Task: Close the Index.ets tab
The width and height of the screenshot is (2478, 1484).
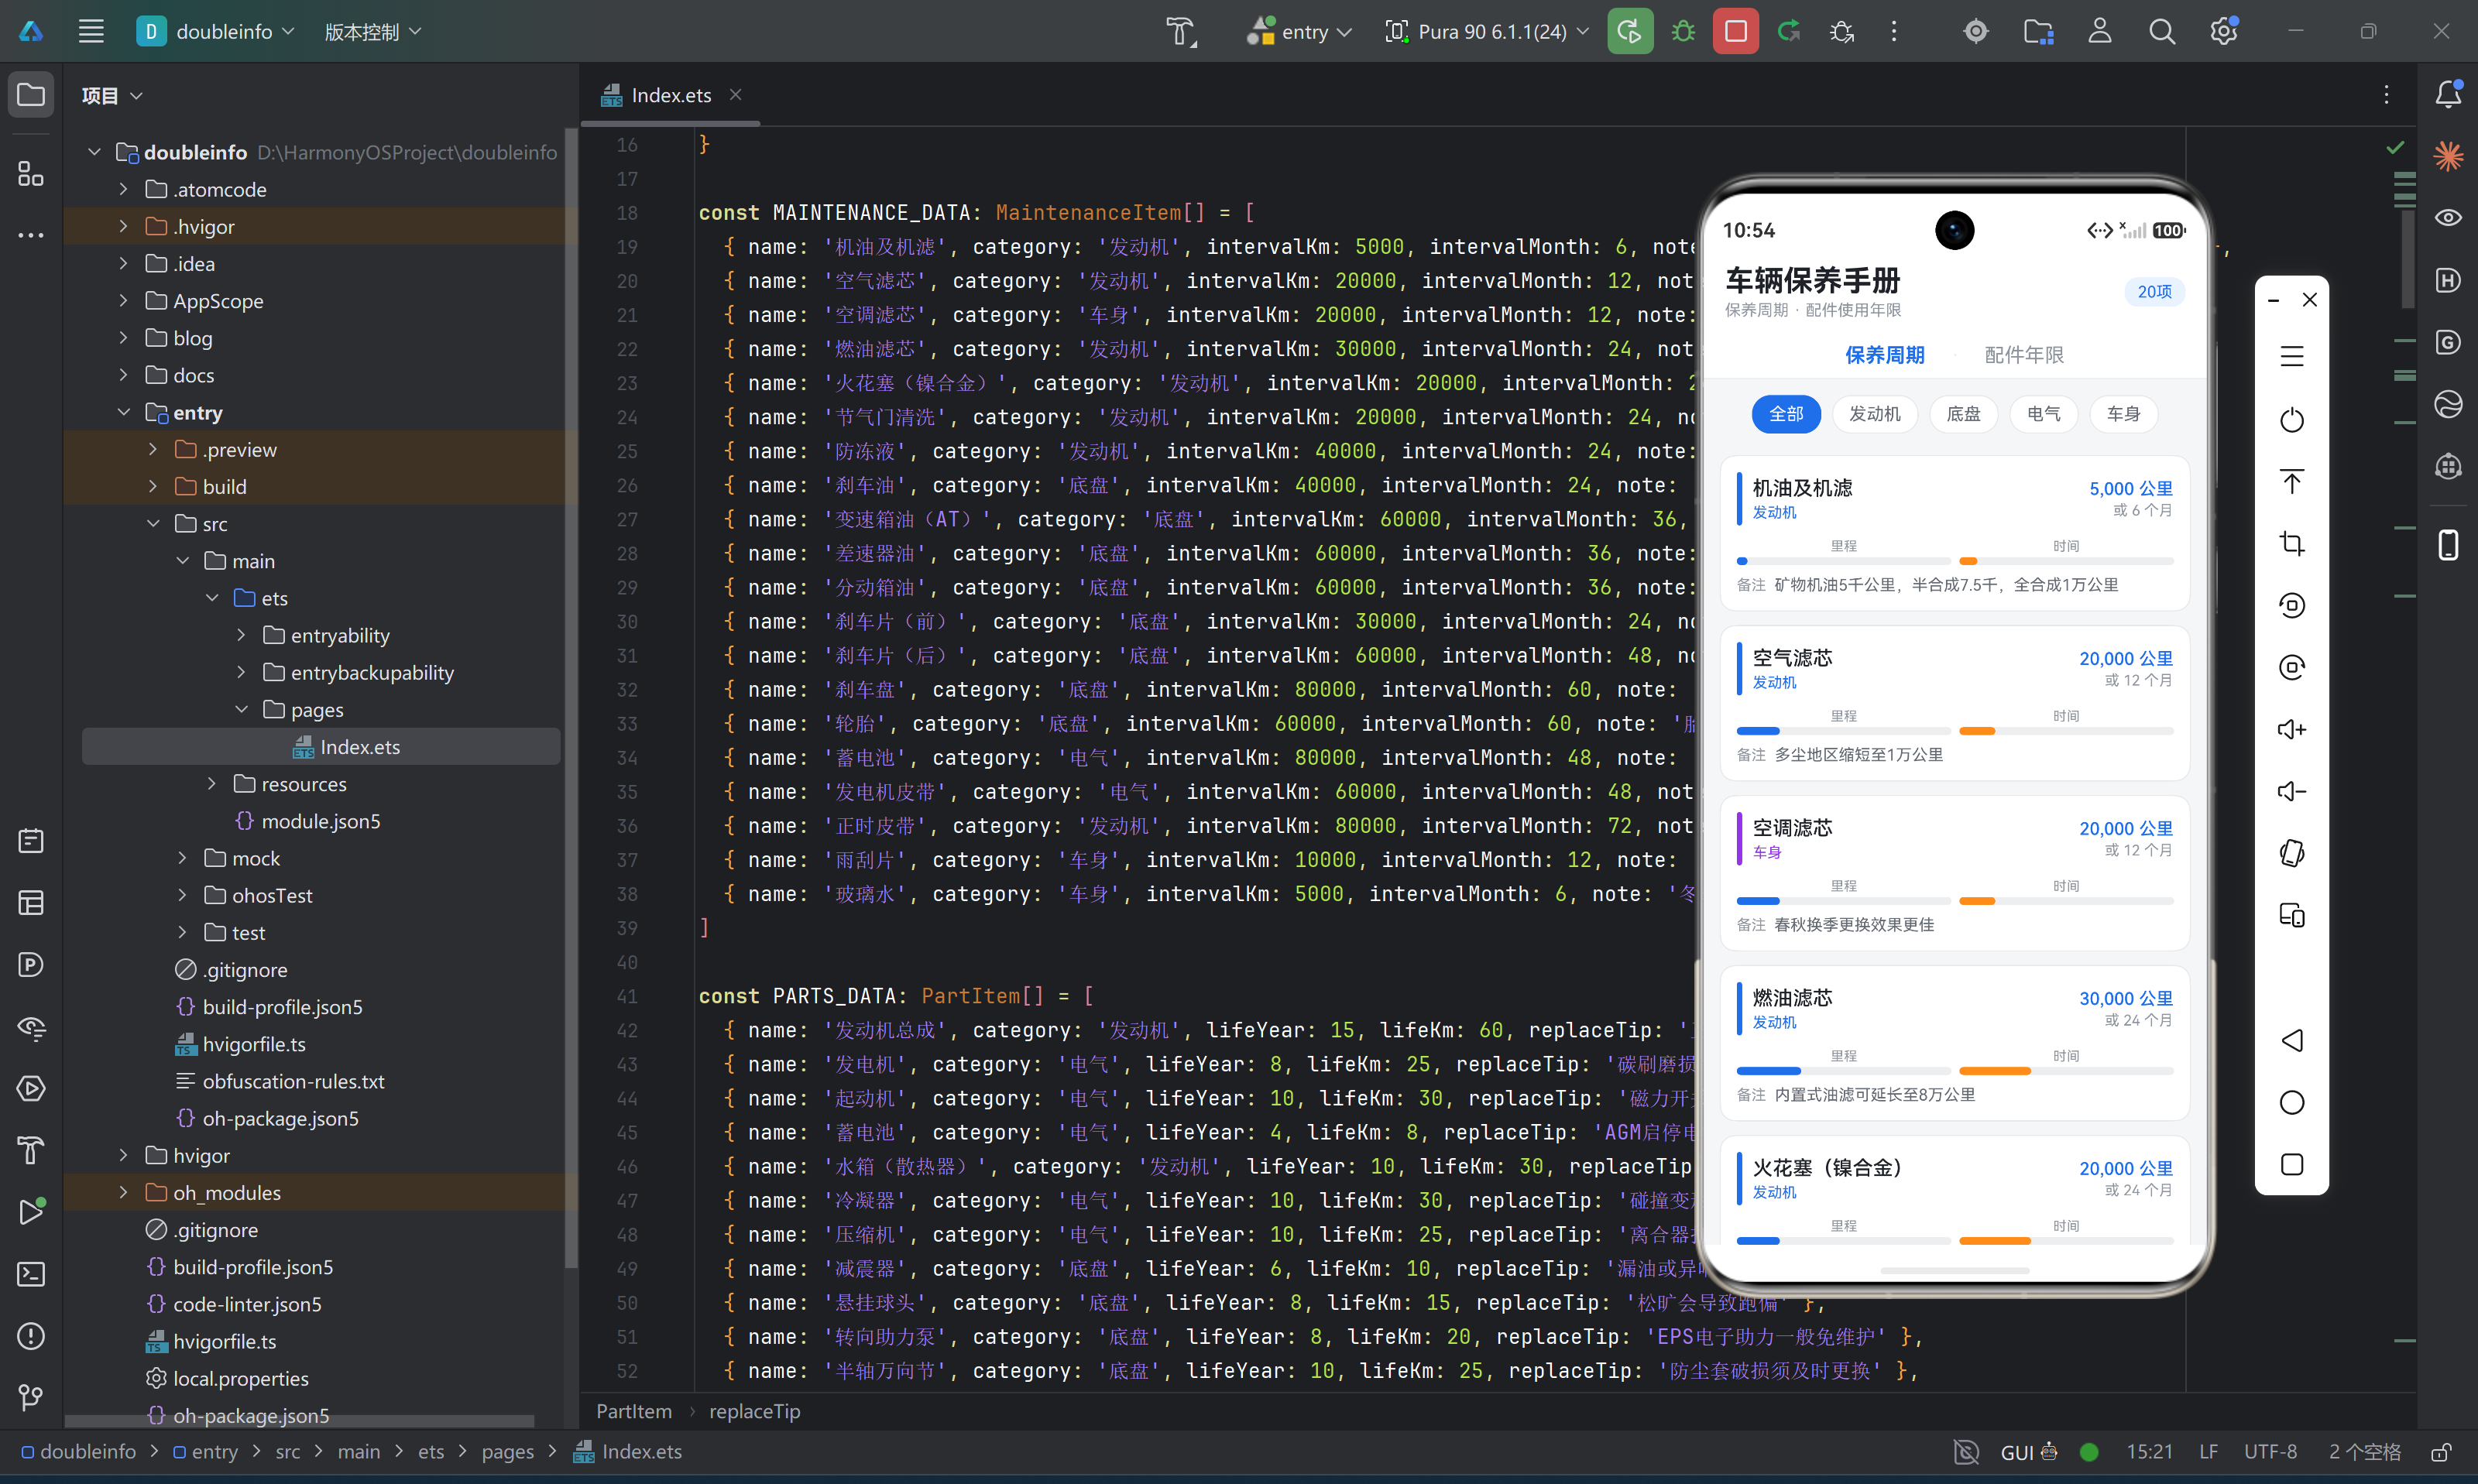Action: [x=735, y=95]
